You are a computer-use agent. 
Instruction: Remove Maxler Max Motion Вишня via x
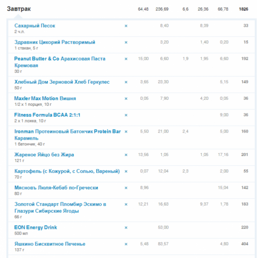click(x=126, y=99)
